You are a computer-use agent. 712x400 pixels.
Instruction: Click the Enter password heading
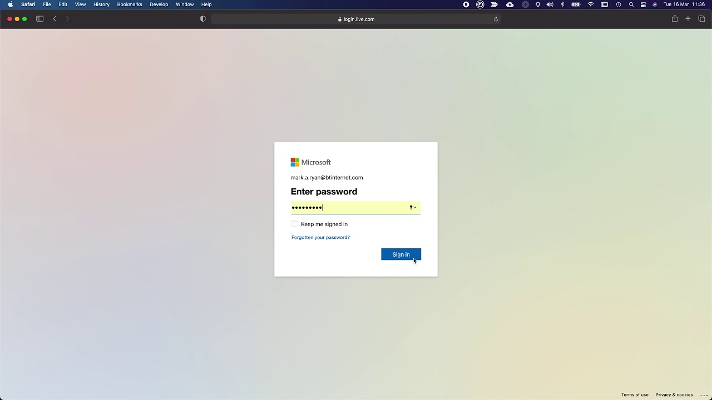pyautogui.click(x=324, y=192)
